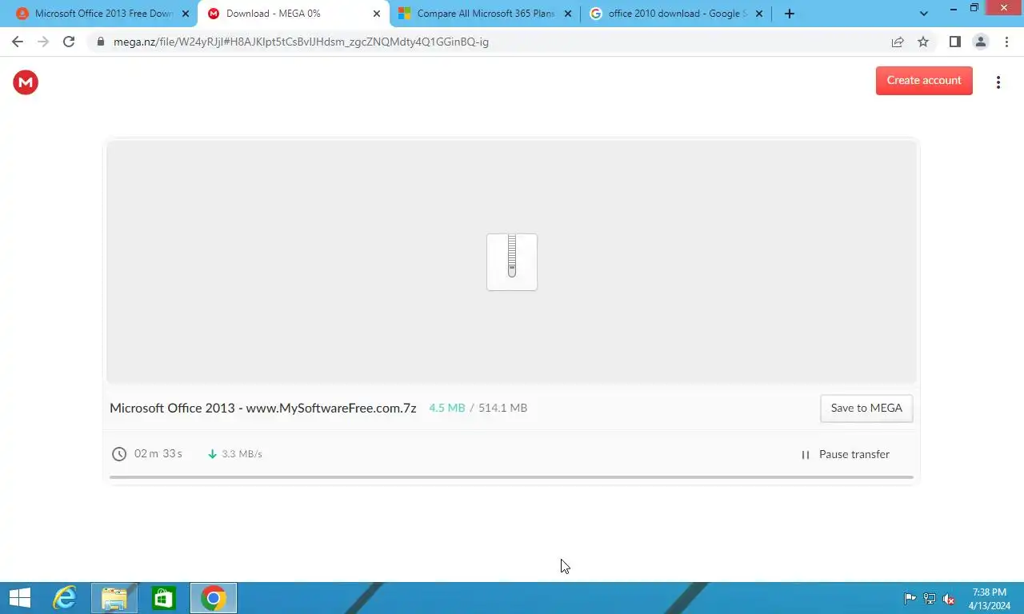Open Chrome's three-dot menu
Image resolution: width=1024 pixels, height=614 pixels.
[1006, 42]
